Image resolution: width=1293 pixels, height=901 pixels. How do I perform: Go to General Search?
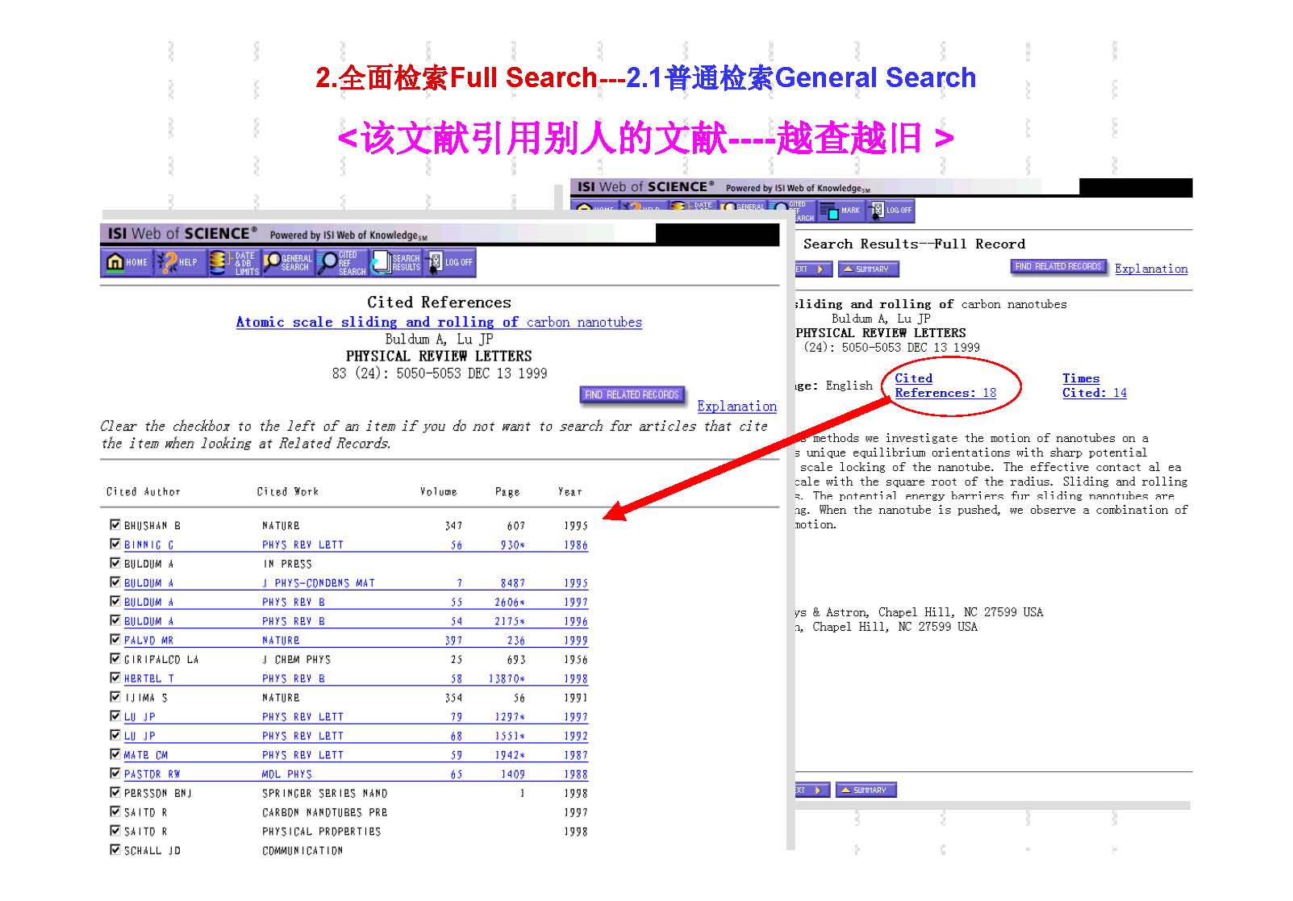click(x=287, y=263)
